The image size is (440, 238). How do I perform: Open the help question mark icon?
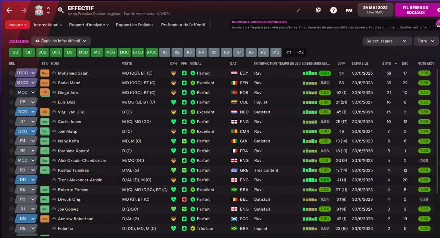(x=333, y=10)
